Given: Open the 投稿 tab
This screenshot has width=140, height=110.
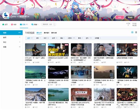Looking at the screenshot, I should (24, 24).
